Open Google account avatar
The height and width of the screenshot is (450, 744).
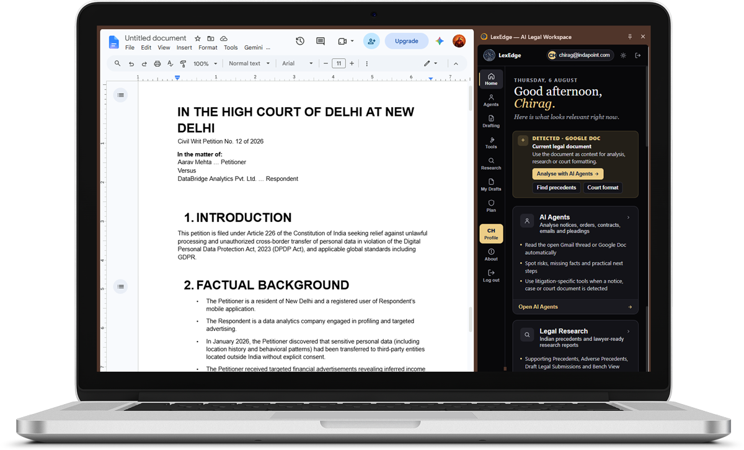[459, 41]
